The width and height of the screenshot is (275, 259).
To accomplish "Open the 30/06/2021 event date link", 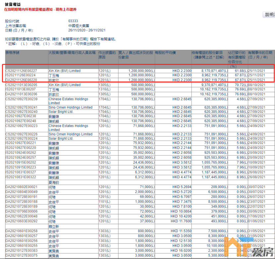I will pyautogui.click(x=256, y=212).
